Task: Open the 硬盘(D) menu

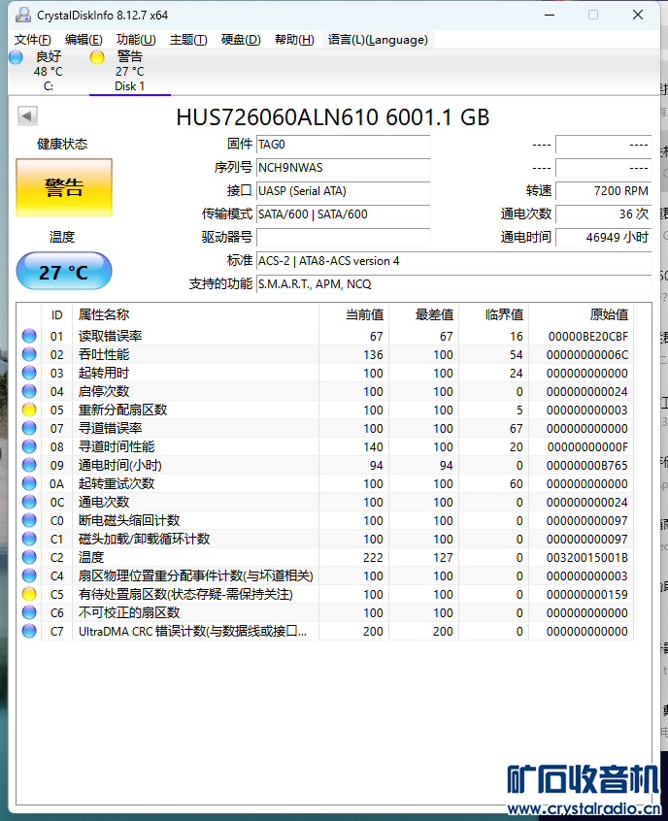Action: 241,40
